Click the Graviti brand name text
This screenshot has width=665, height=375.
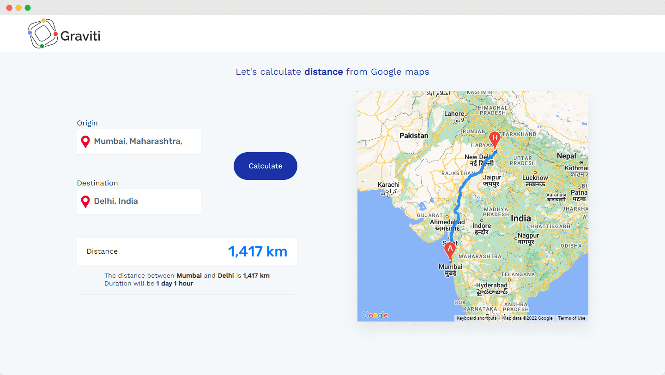point(80,36)
